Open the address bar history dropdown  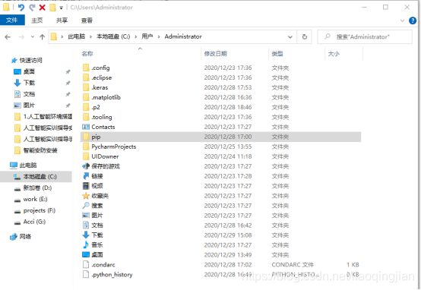click(290, 36)
